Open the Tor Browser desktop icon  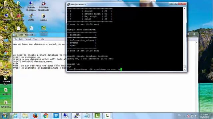click(19, 5)
